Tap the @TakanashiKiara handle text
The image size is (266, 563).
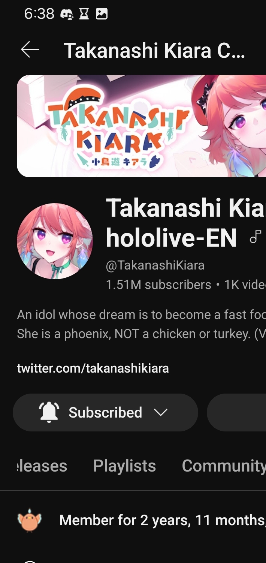[155, 265]
